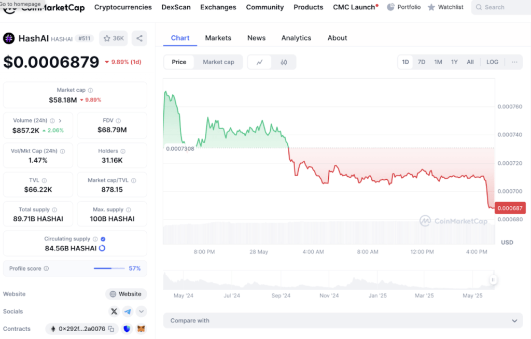The image size is (531, 339).
Task: Show info tooltip for Vol/Mkt Cap (24h)
Action: tap(63, 151)
